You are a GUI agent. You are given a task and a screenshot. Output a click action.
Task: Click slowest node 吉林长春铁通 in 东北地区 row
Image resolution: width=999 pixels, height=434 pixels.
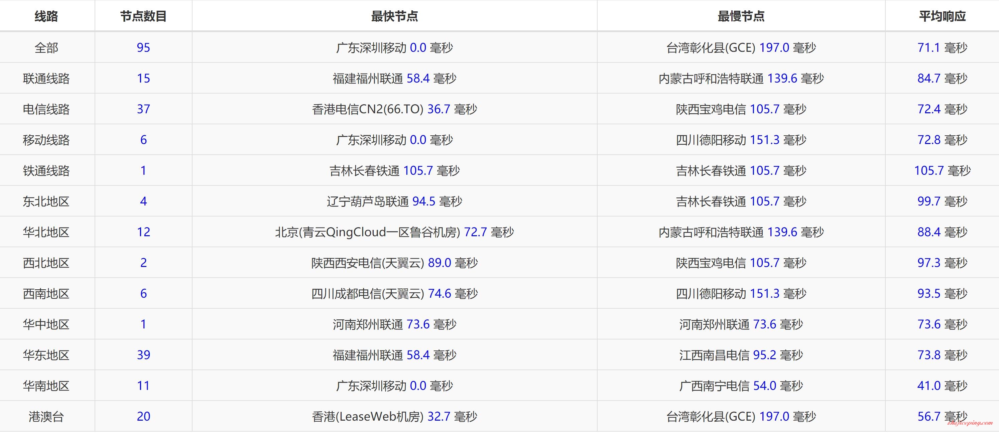[x=711, y=201]
